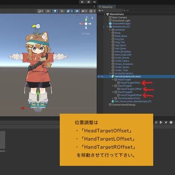Select the Hair_Back object
The width and height of the screenshot is (175, 175).
[x=120, y=45]
